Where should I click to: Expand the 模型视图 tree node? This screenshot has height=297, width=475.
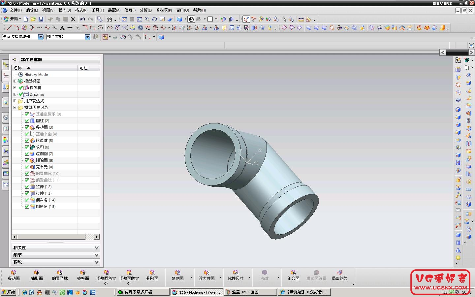15,81
